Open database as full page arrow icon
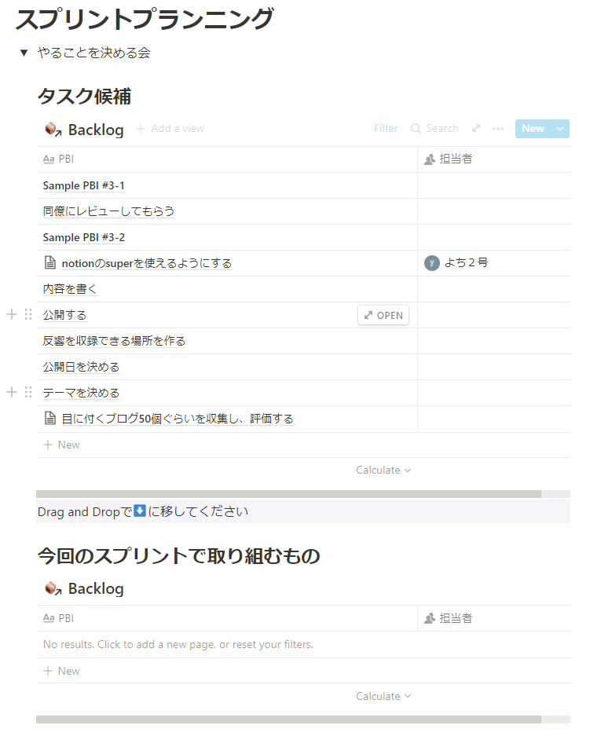 [x=475, y=129]
